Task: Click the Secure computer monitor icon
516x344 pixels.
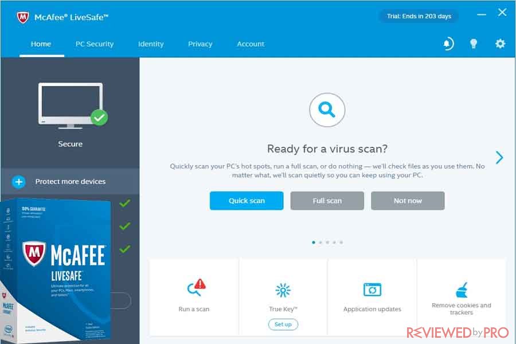Action: (73, 105)
